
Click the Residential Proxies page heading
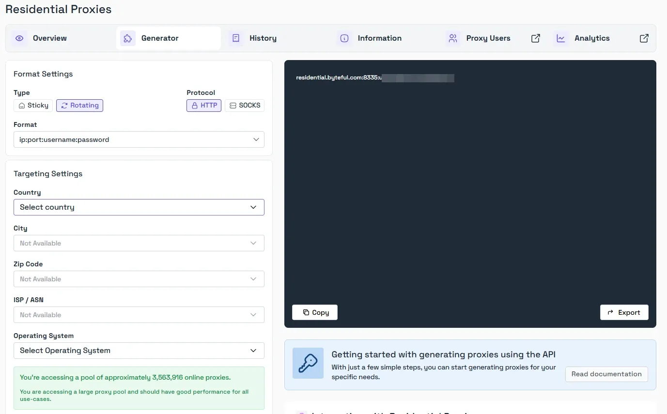tap(59, 9)
